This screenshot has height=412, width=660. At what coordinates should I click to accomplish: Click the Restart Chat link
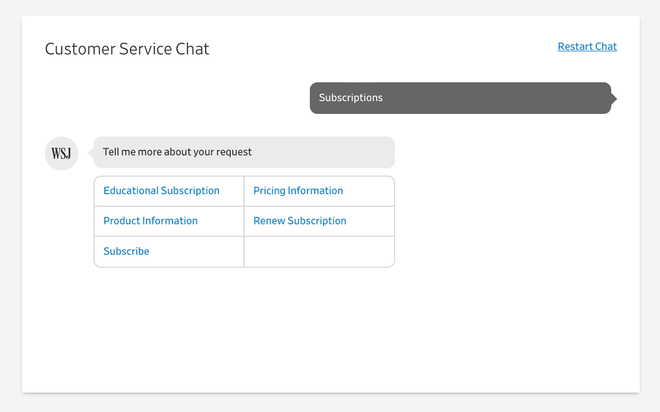pyautogui.click(x=587, y=47)
